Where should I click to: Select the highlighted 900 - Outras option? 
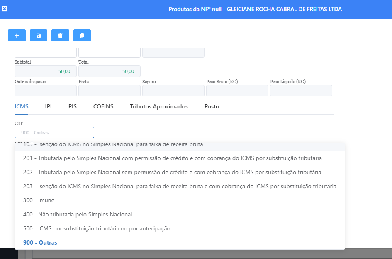coord(40,242)
